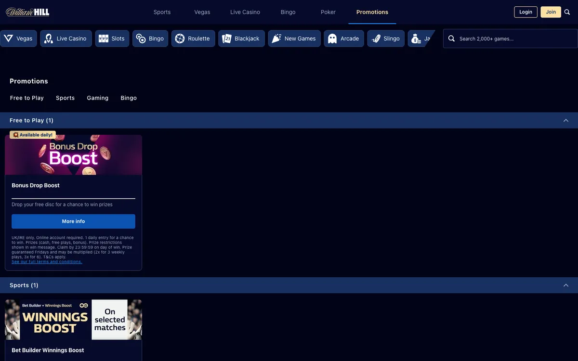Filter promotions by Free to Play
This screenshot has width=578, height=361.
coord(27,98)
